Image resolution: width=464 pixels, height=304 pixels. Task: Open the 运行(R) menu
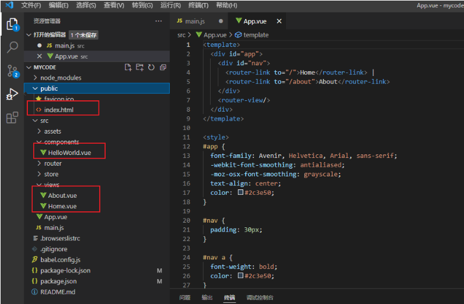click(x=170, y=5)
